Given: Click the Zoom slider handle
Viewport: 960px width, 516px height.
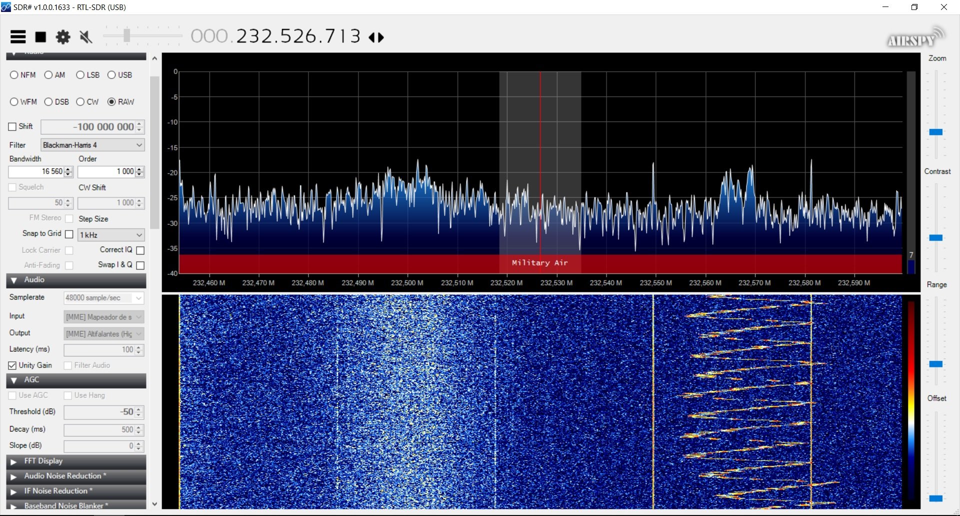Looking at the screenshot, I should click(x=936, y=132).
